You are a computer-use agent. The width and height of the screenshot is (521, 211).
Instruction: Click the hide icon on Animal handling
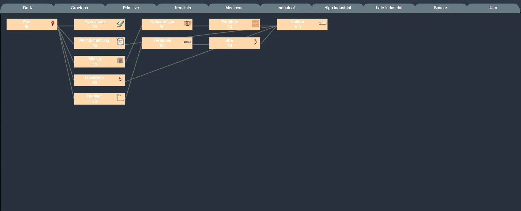(x=120, y=42)
